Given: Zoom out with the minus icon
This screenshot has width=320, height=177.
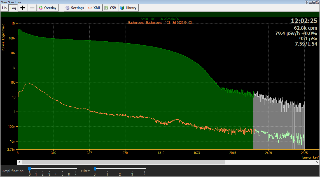Looking at the screenshot, I should click(32, 8).
